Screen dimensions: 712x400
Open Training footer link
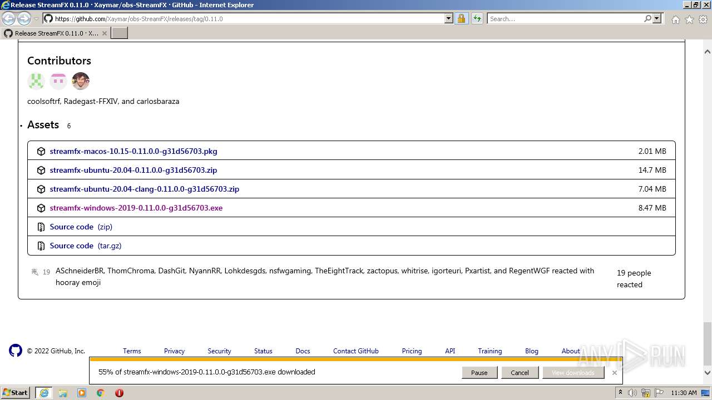[x=490, y=351]
